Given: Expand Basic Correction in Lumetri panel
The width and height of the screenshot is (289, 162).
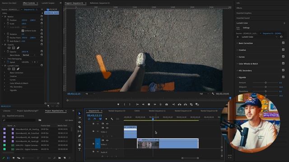Looking at the screenshot, I should pos(237,43).
